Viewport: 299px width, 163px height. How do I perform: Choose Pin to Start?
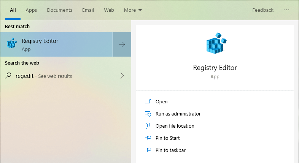coord(168,138)
